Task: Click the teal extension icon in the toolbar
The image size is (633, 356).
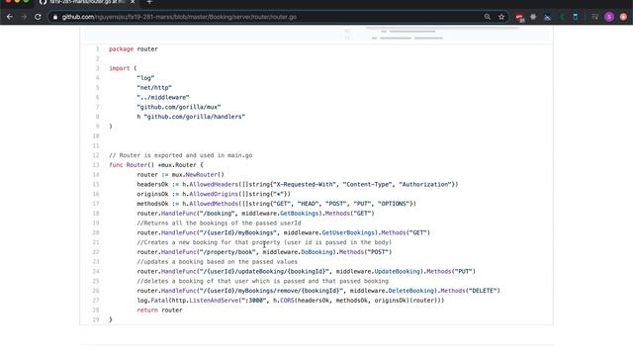Action: 576,17
